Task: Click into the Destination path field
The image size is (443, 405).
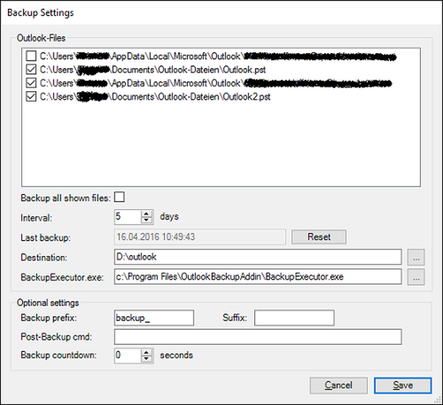Action: (257, 257)
